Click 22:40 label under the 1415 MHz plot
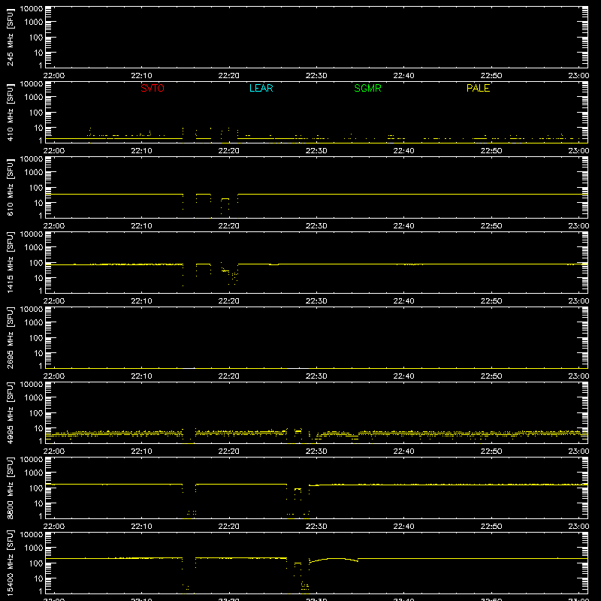The width and height of the screenshot is (601, 601). [403, 301]
